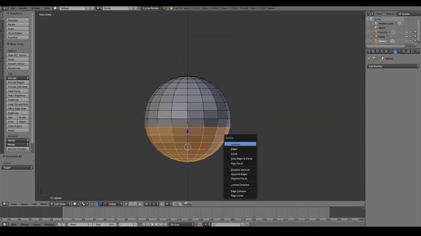
Task: Open the File menu in top bar
Action: (13, 9)
